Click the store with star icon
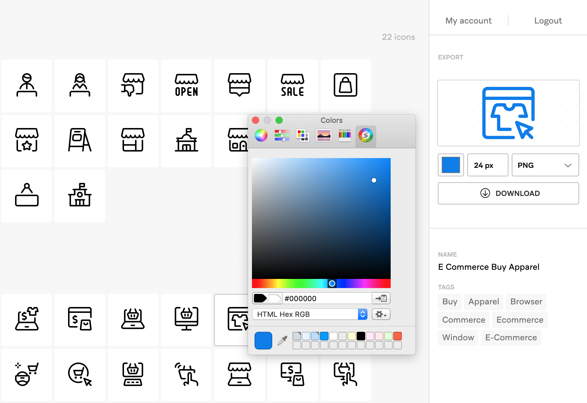Image resolution: width=587 pixels, height=403 pixels. pyautogui.click(x=26, y=140)
